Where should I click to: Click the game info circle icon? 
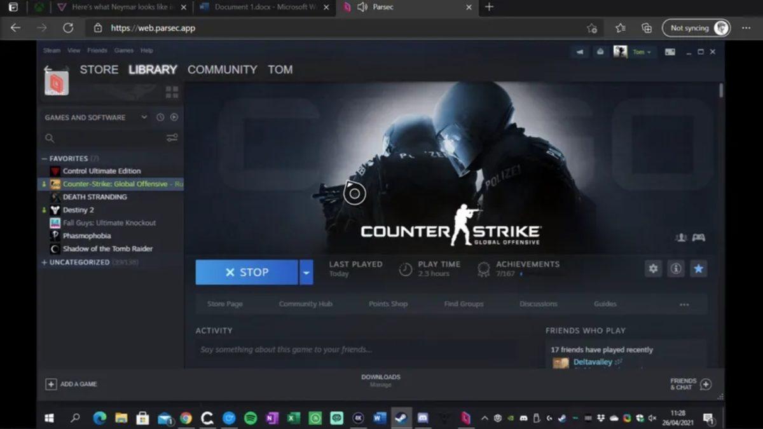[675, 269]
